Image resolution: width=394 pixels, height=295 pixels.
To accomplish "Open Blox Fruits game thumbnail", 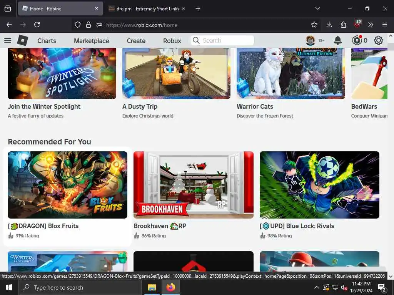I will click(x=68, y=185).
